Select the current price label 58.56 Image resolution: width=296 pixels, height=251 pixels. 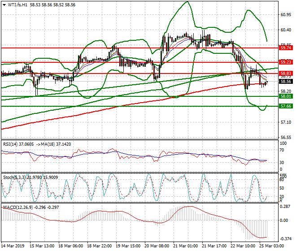click(286, 82)
